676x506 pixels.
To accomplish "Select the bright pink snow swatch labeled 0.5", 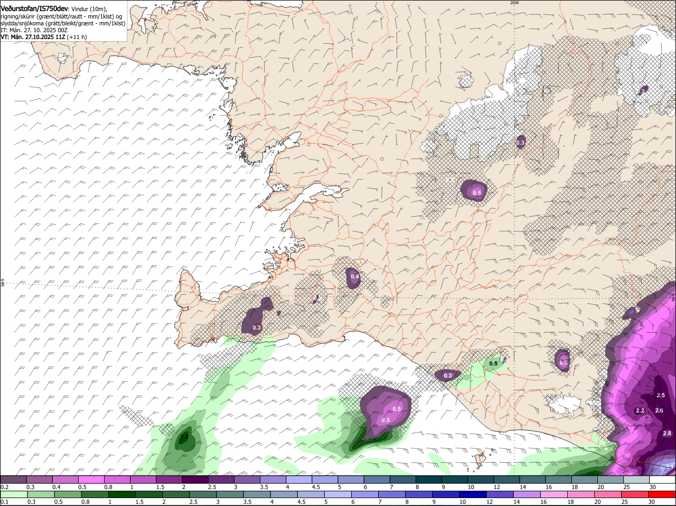I will (x=91, y=479).
